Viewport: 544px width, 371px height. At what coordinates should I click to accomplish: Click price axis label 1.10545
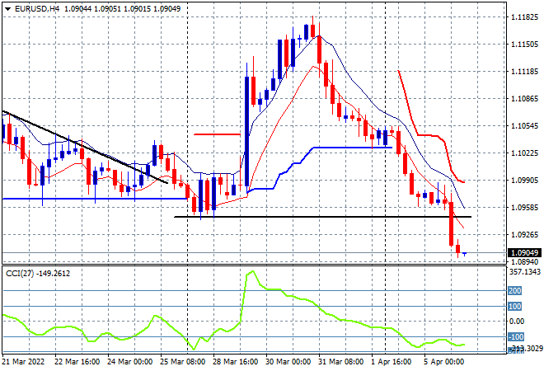524,125
